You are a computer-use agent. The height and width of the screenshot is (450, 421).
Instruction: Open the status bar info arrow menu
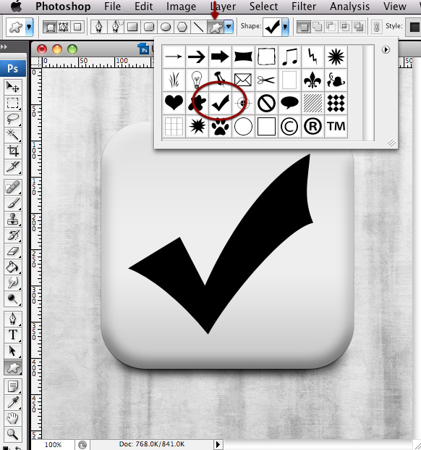point(218,444)
